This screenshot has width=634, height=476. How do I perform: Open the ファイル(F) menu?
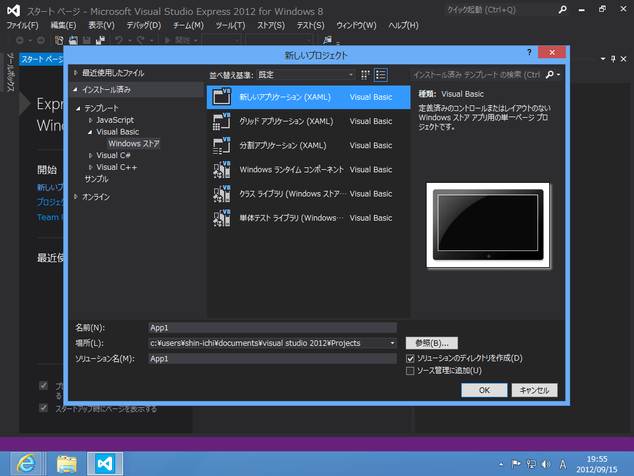click(23, 25)
